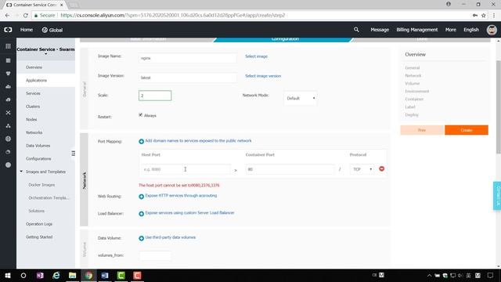501x282 pixels.
Task: Open File Explorer from taskbar
Action: pyautogui.click(x=73, y=275)
